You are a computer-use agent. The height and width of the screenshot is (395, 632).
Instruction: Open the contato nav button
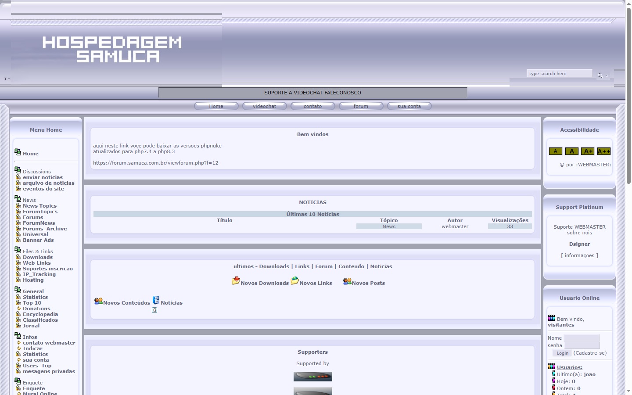coord(313,106)
